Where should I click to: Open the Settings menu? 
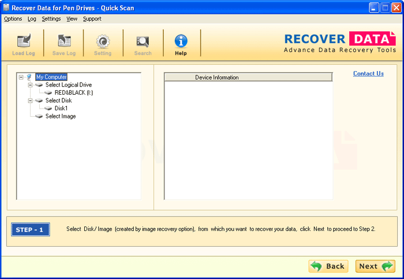[51, 18]
